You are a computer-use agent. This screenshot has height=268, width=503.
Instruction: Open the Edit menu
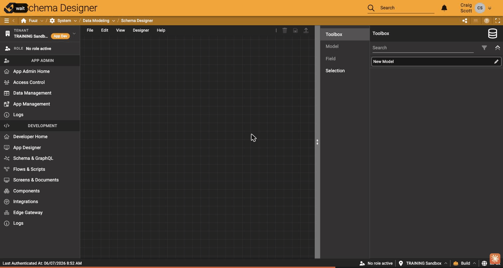tap(104, 30)
